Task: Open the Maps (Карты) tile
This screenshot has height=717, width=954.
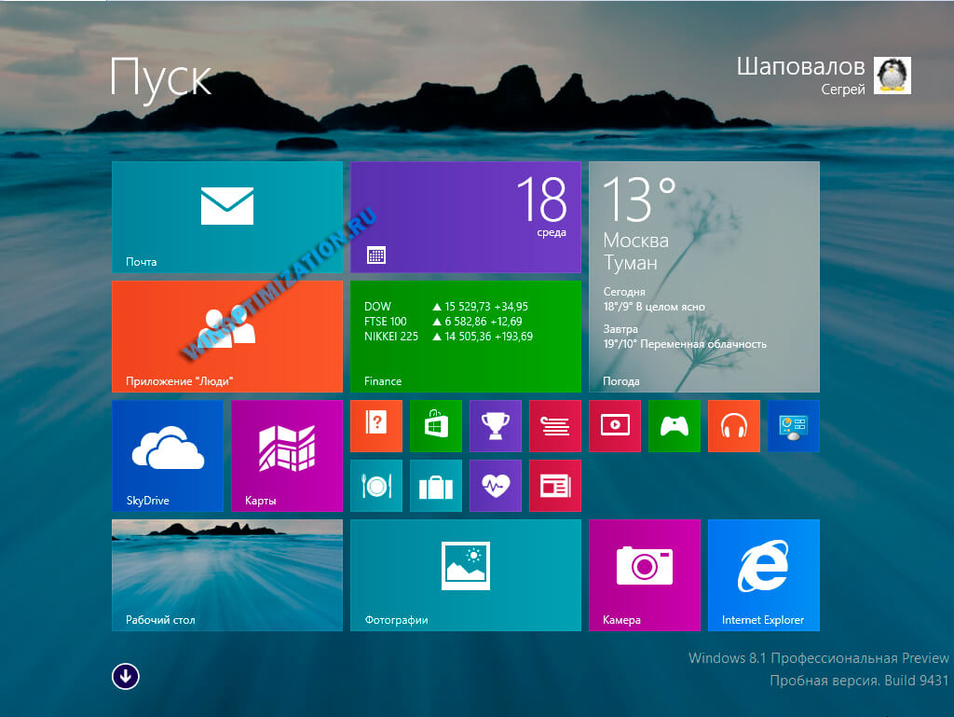Action: [286, 456]
